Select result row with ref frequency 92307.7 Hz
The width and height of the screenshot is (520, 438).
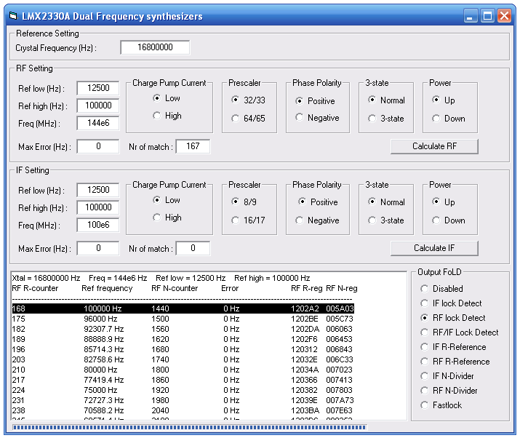pos(183,329)
